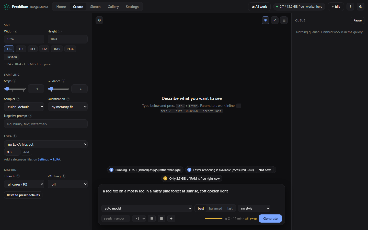Click the idle worker status pill
Screen dimensions: 368x230
click(x=336, y=7)
